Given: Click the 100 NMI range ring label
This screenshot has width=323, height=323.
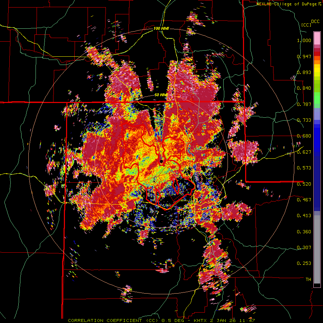Looking at the screenshot, I should (161, 28).
